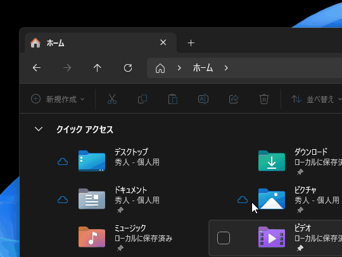Click the pin icon under ピクチャ
The image size is (342, 257).
(300, 210)
